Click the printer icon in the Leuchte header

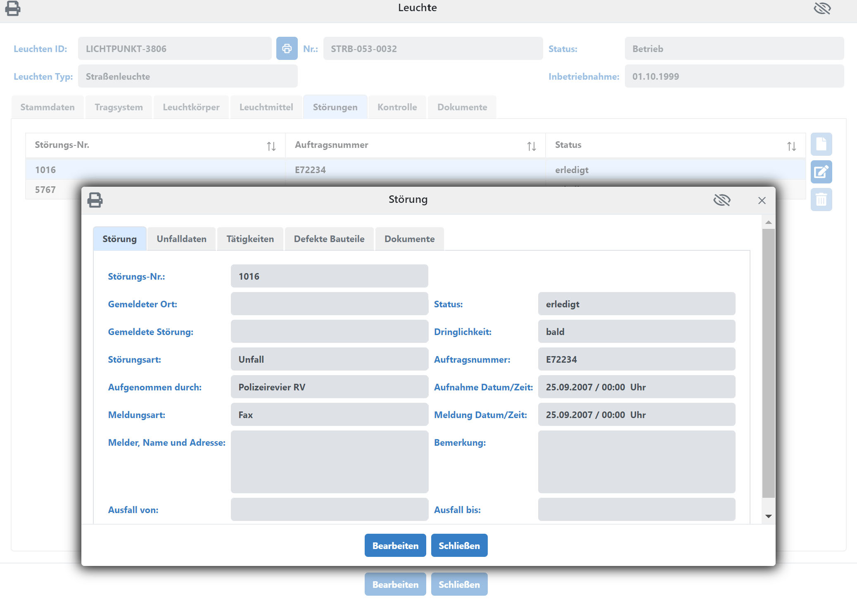(x=12, y=8)
